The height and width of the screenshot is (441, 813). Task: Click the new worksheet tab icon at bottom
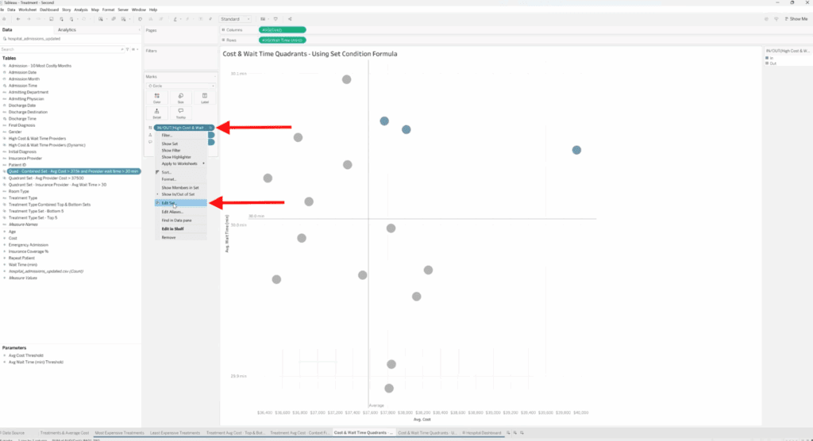(x=508, y=433)
